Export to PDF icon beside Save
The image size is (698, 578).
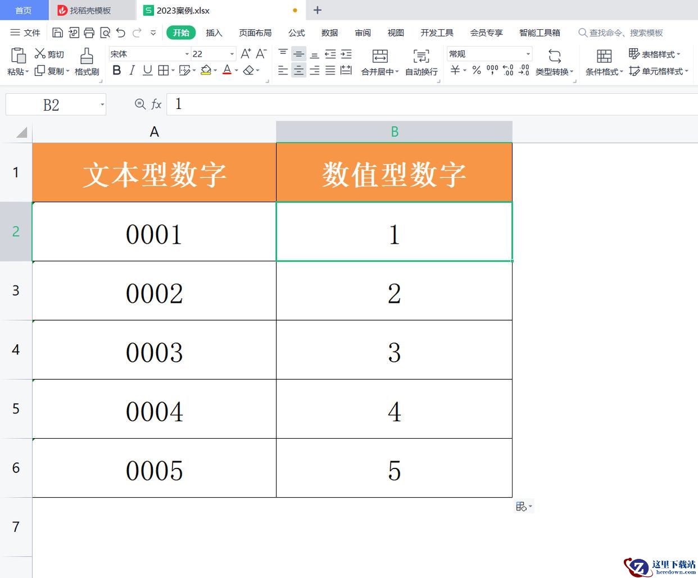(74, 33)
